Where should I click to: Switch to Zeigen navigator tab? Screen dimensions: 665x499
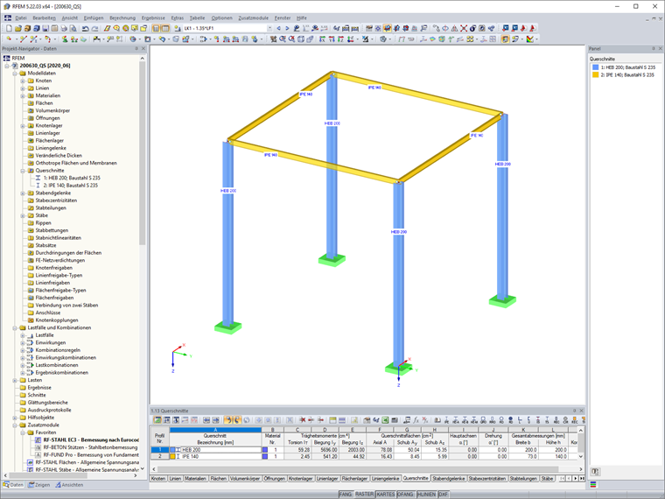click(39, 485)
